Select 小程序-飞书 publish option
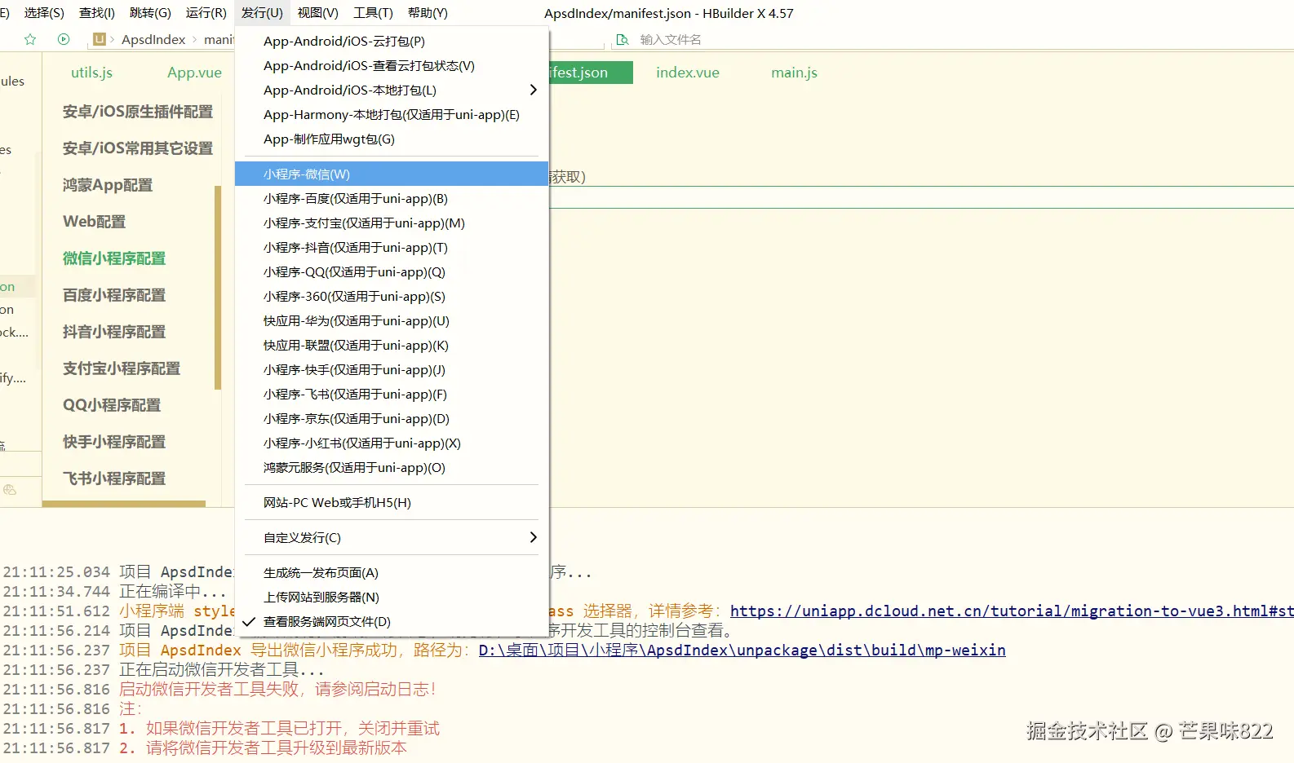Screen dimensions: 1294x763 tap(392, 394)
